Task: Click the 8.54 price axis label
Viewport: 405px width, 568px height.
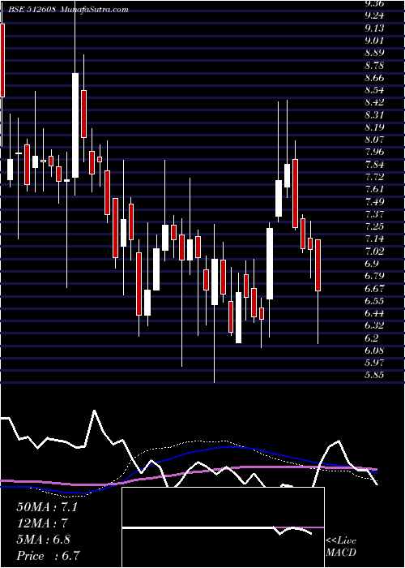Action: tap(374, 90)
